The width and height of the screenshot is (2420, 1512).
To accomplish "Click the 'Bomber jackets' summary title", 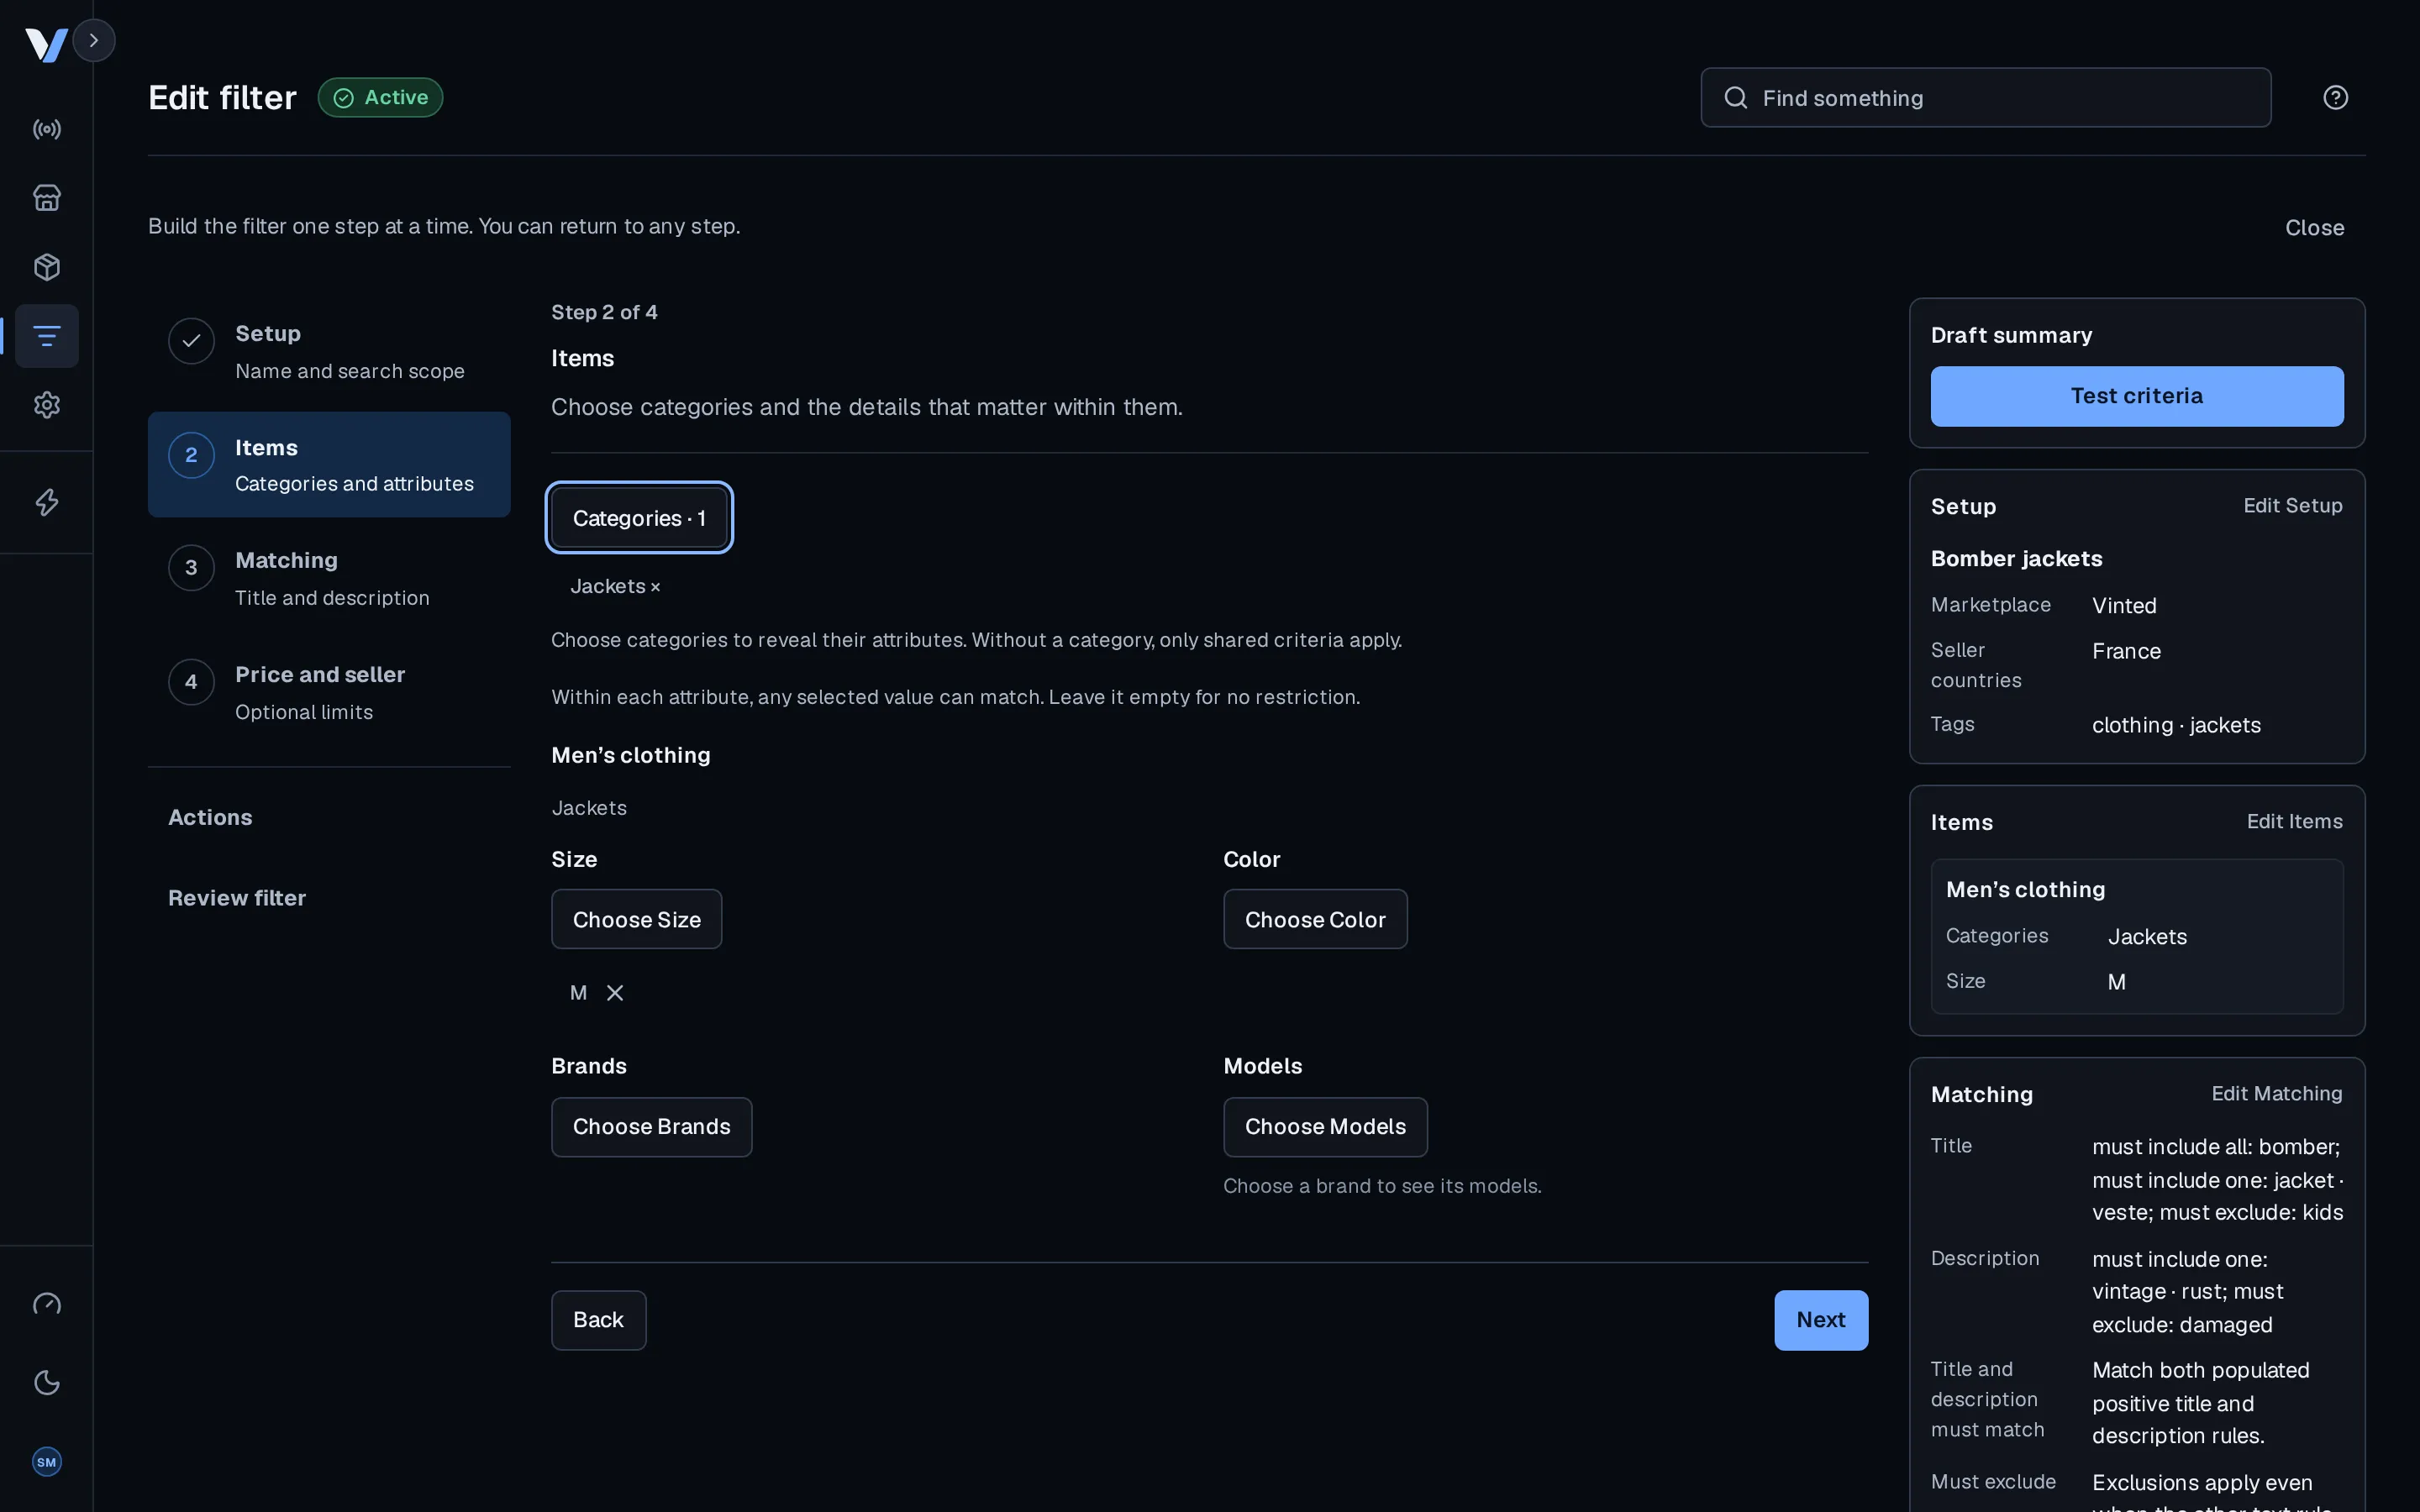I will click(2016, 559).
